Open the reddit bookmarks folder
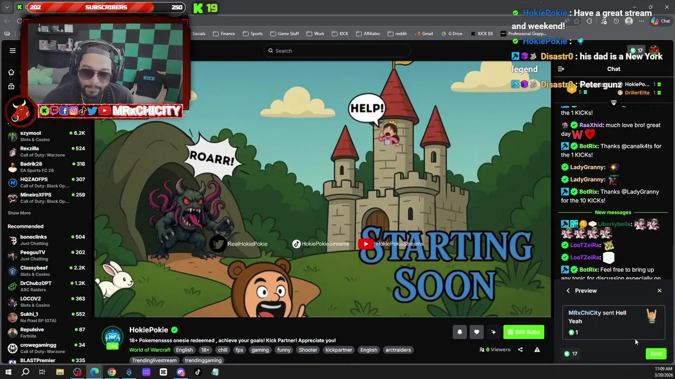Viewport: 675px width, 379px height. 397,34
